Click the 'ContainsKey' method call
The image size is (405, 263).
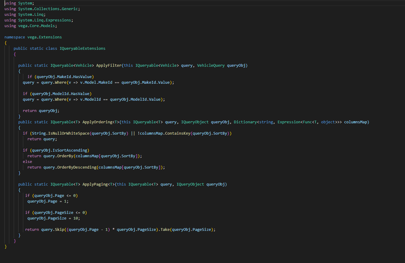tap(178, 133)
